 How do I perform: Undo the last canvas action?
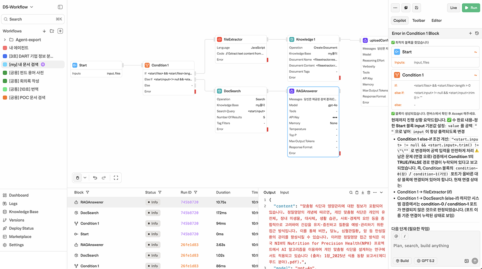[95, 177]
